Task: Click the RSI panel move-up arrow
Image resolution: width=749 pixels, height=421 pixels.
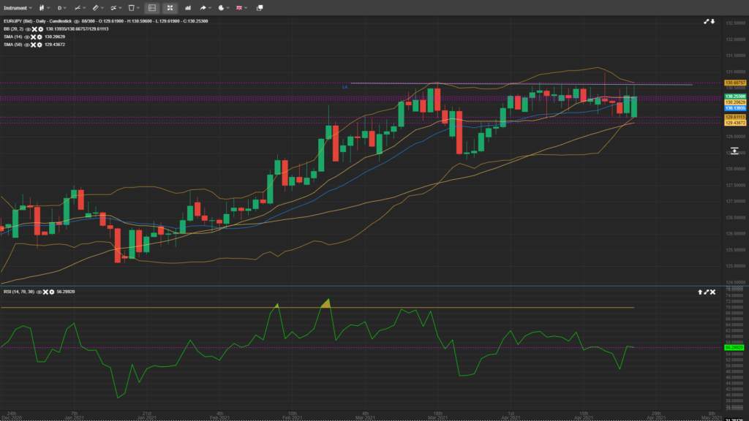Action: [x=700, y=292]
